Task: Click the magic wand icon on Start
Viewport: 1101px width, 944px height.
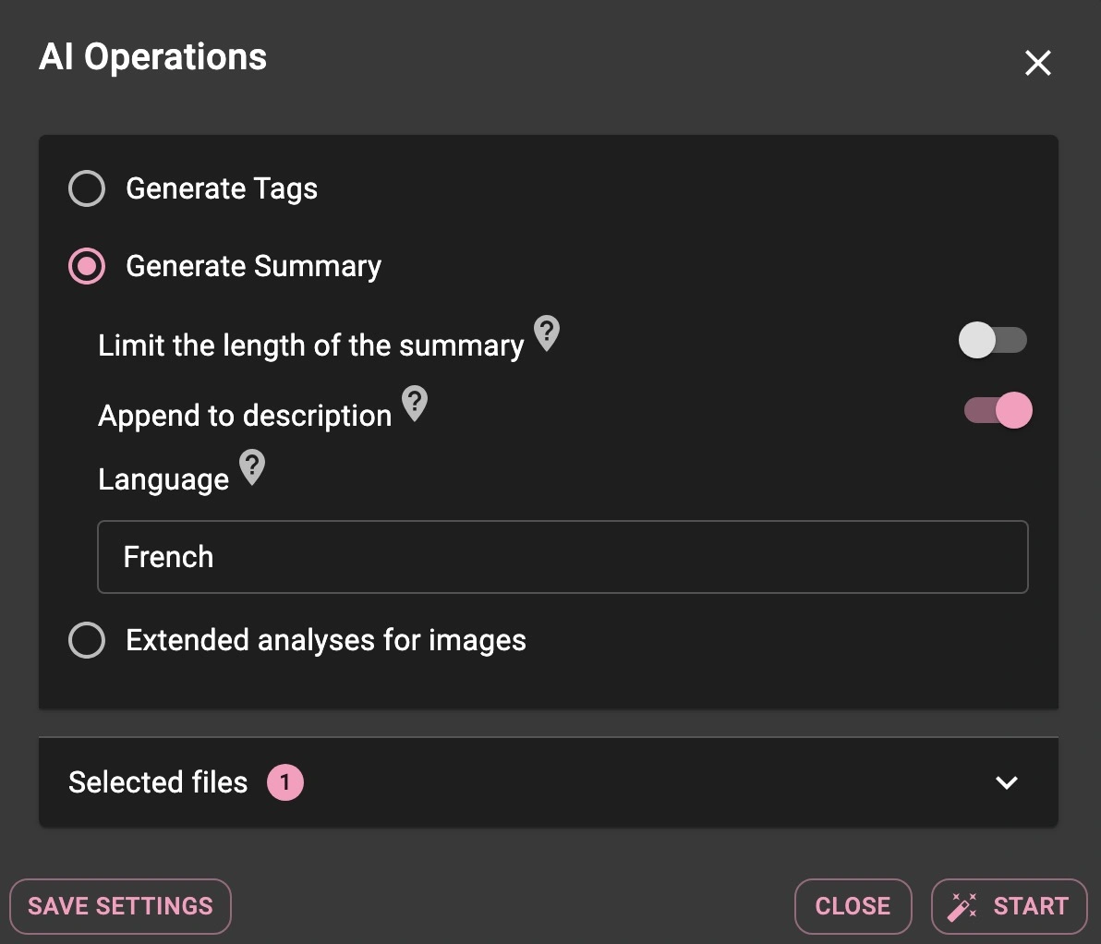Action: coord(962,906)
